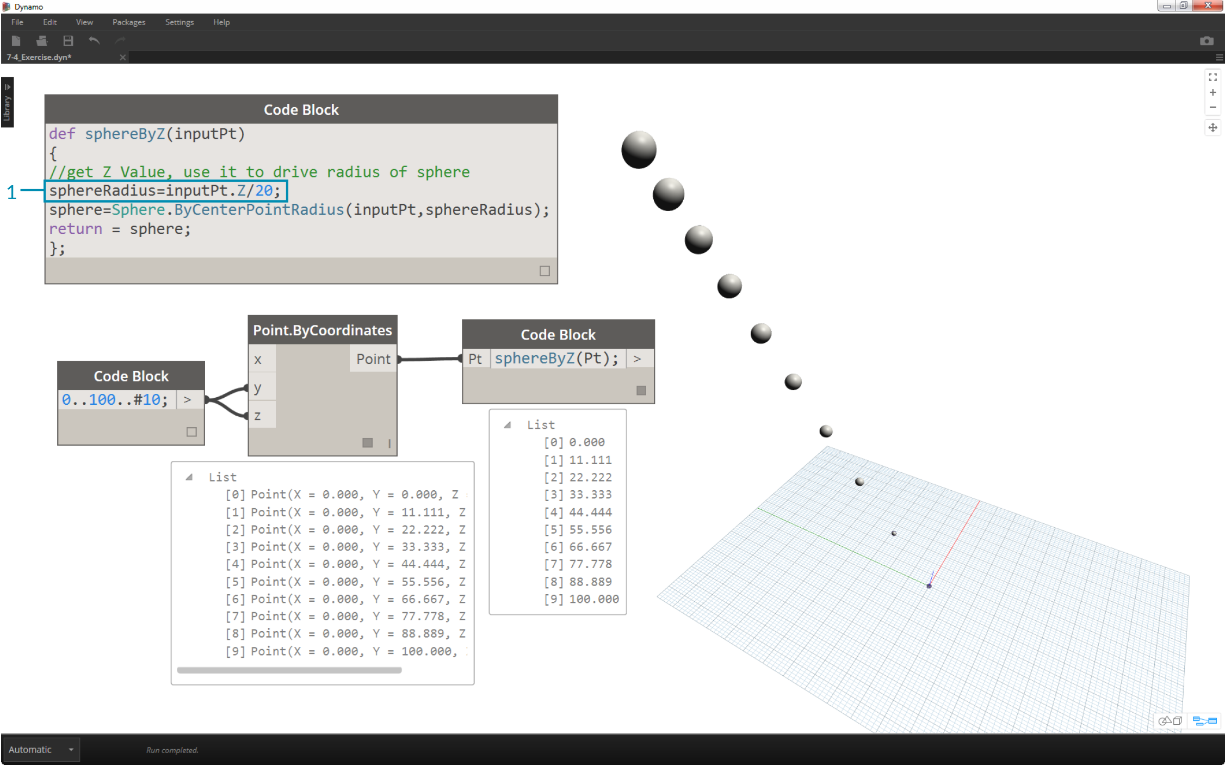The height and width of the screenshot is (765, 1225).
Task: Collapse the sphereByZ output list triangle
Action: tap(508, 425)
